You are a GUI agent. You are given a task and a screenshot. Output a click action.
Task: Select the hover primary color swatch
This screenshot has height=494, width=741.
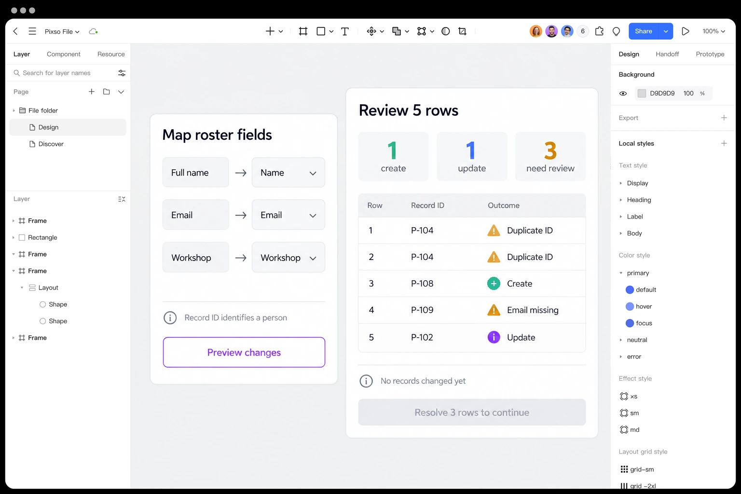[630, 306]
